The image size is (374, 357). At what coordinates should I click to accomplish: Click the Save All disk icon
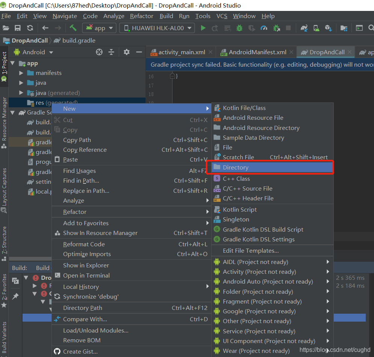[18, 28]
